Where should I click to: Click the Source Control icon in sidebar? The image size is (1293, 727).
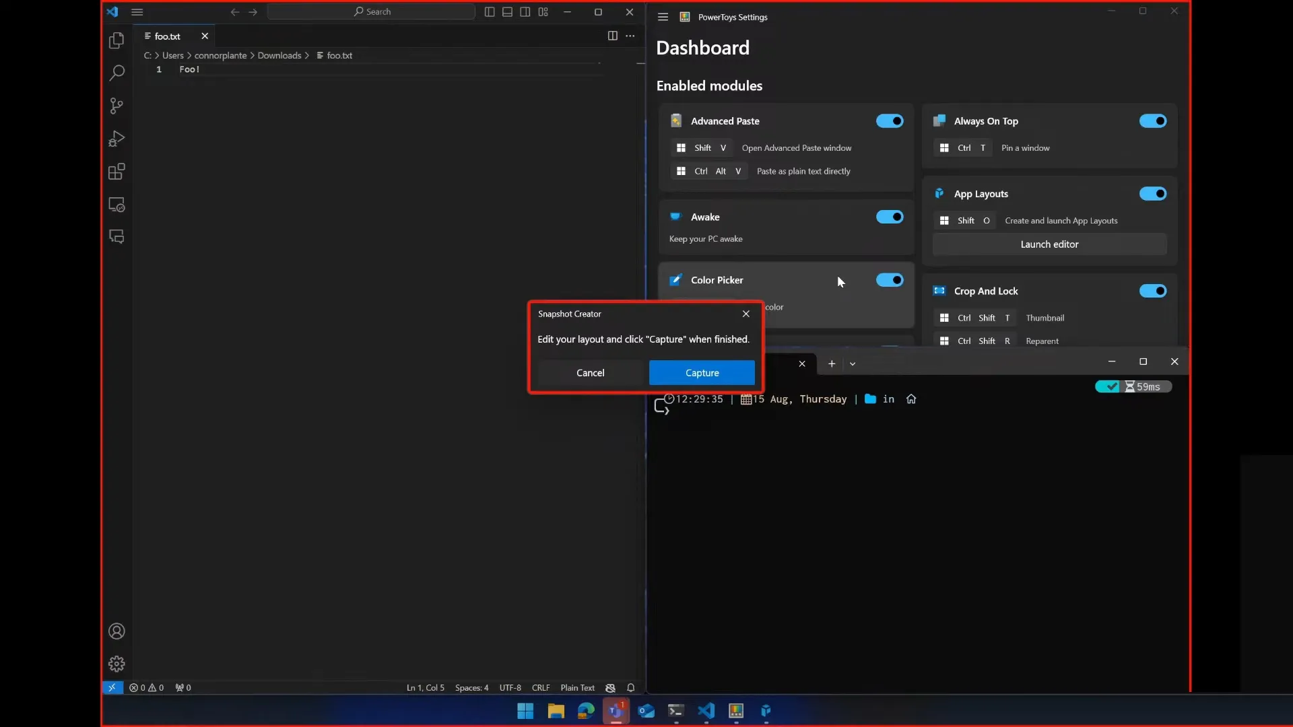[117, 106]
